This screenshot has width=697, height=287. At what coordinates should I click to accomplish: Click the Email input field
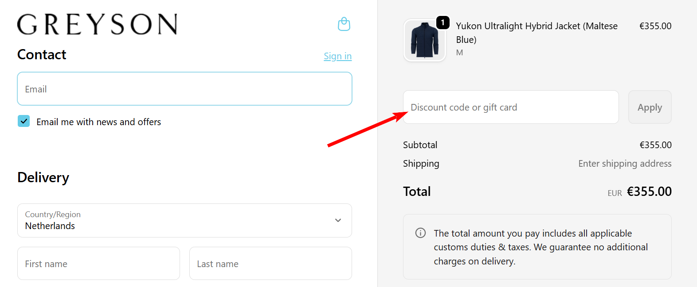[x=184, y=89]
